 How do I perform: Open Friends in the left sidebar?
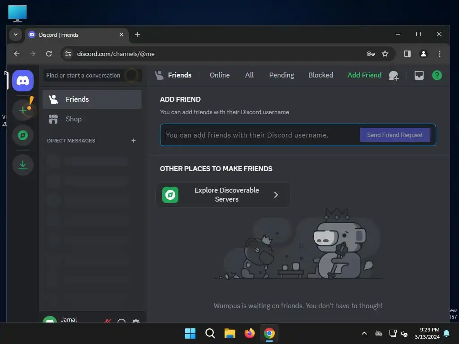(x=92, y=99)
